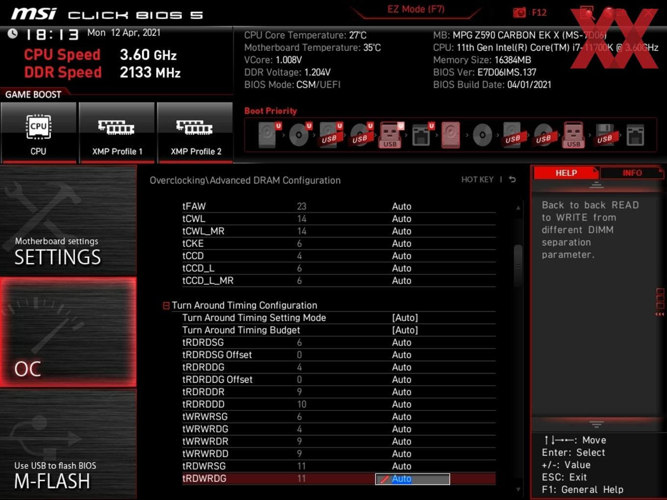Select the UEFI optical drive boot icon
The width and height of the screenshot is (667, 500).
point(300,135)
